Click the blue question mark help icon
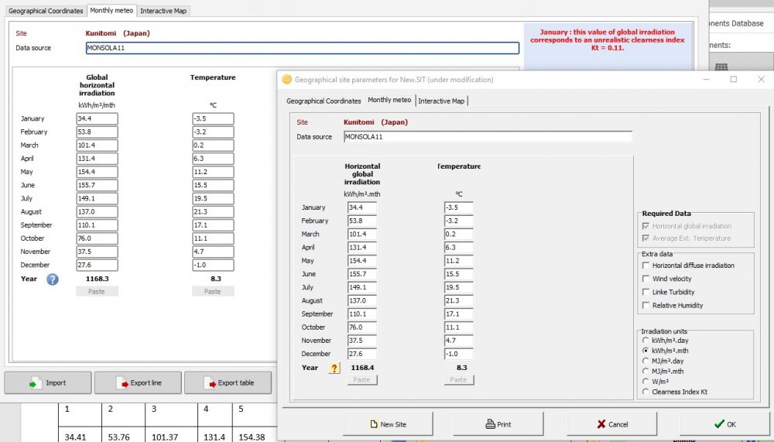 [x=52, y=279]
